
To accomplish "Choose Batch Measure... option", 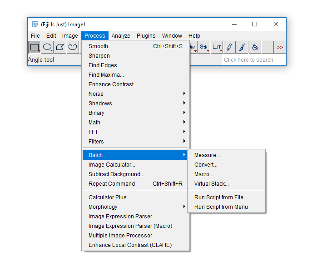I will [x=207, y=155].
